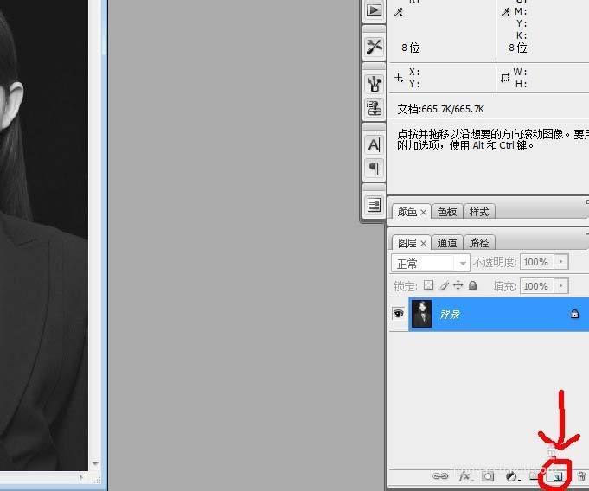Select the Background layer thumbnail
Image resolution: width=589 pixels, height=491 pixels.
421,314
